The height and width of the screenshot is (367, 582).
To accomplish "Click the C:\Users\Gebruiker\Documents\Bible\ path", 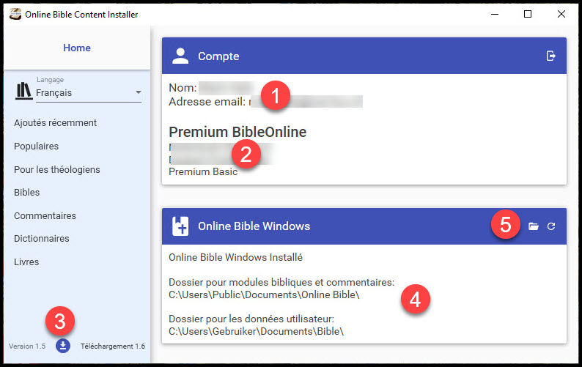I will tap(256, 331).
